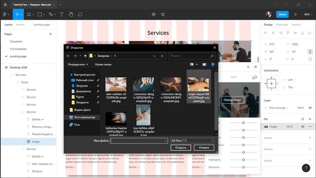Adjust the Highlights slider
The width and height of the screenshot is (316, 178).
[x=243, y=160]
